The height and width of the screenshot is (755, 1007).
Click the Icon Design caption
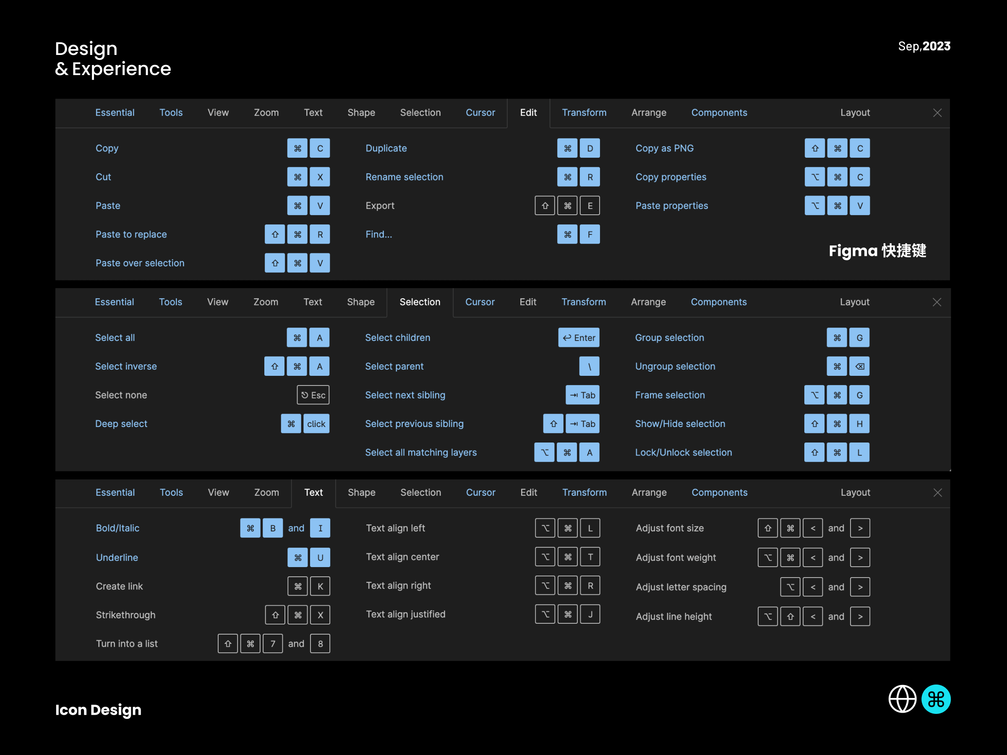coord(98,710)
